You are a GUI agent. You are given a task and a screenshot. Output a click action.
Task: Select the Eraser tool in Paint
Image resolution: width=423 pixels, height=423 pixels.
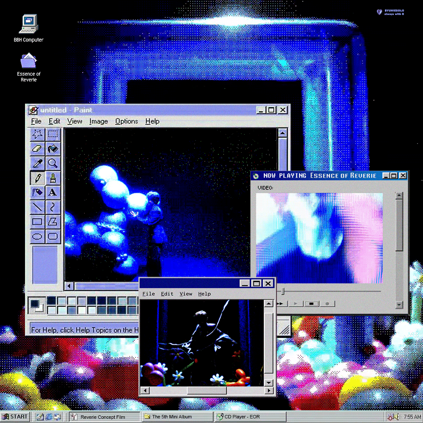tap(37, 148)
